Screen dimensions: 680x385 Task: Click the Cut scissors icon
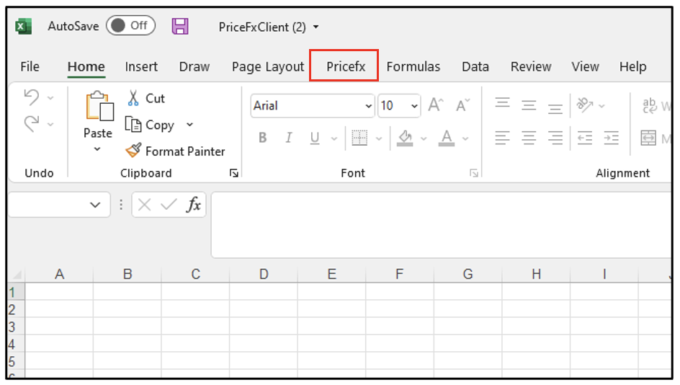pos(133,98)
